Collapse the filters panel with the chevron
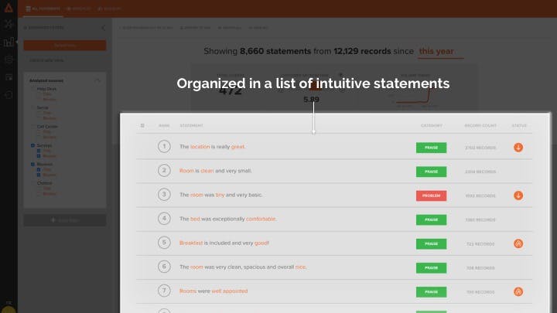Viewport: 557px width, 313px height. click(x=103, y=28)
